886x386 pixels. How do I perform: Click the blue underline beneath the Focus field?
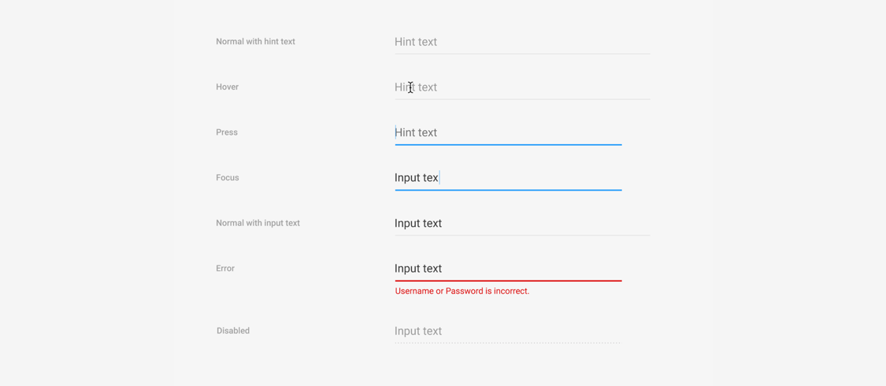point(508,190)
